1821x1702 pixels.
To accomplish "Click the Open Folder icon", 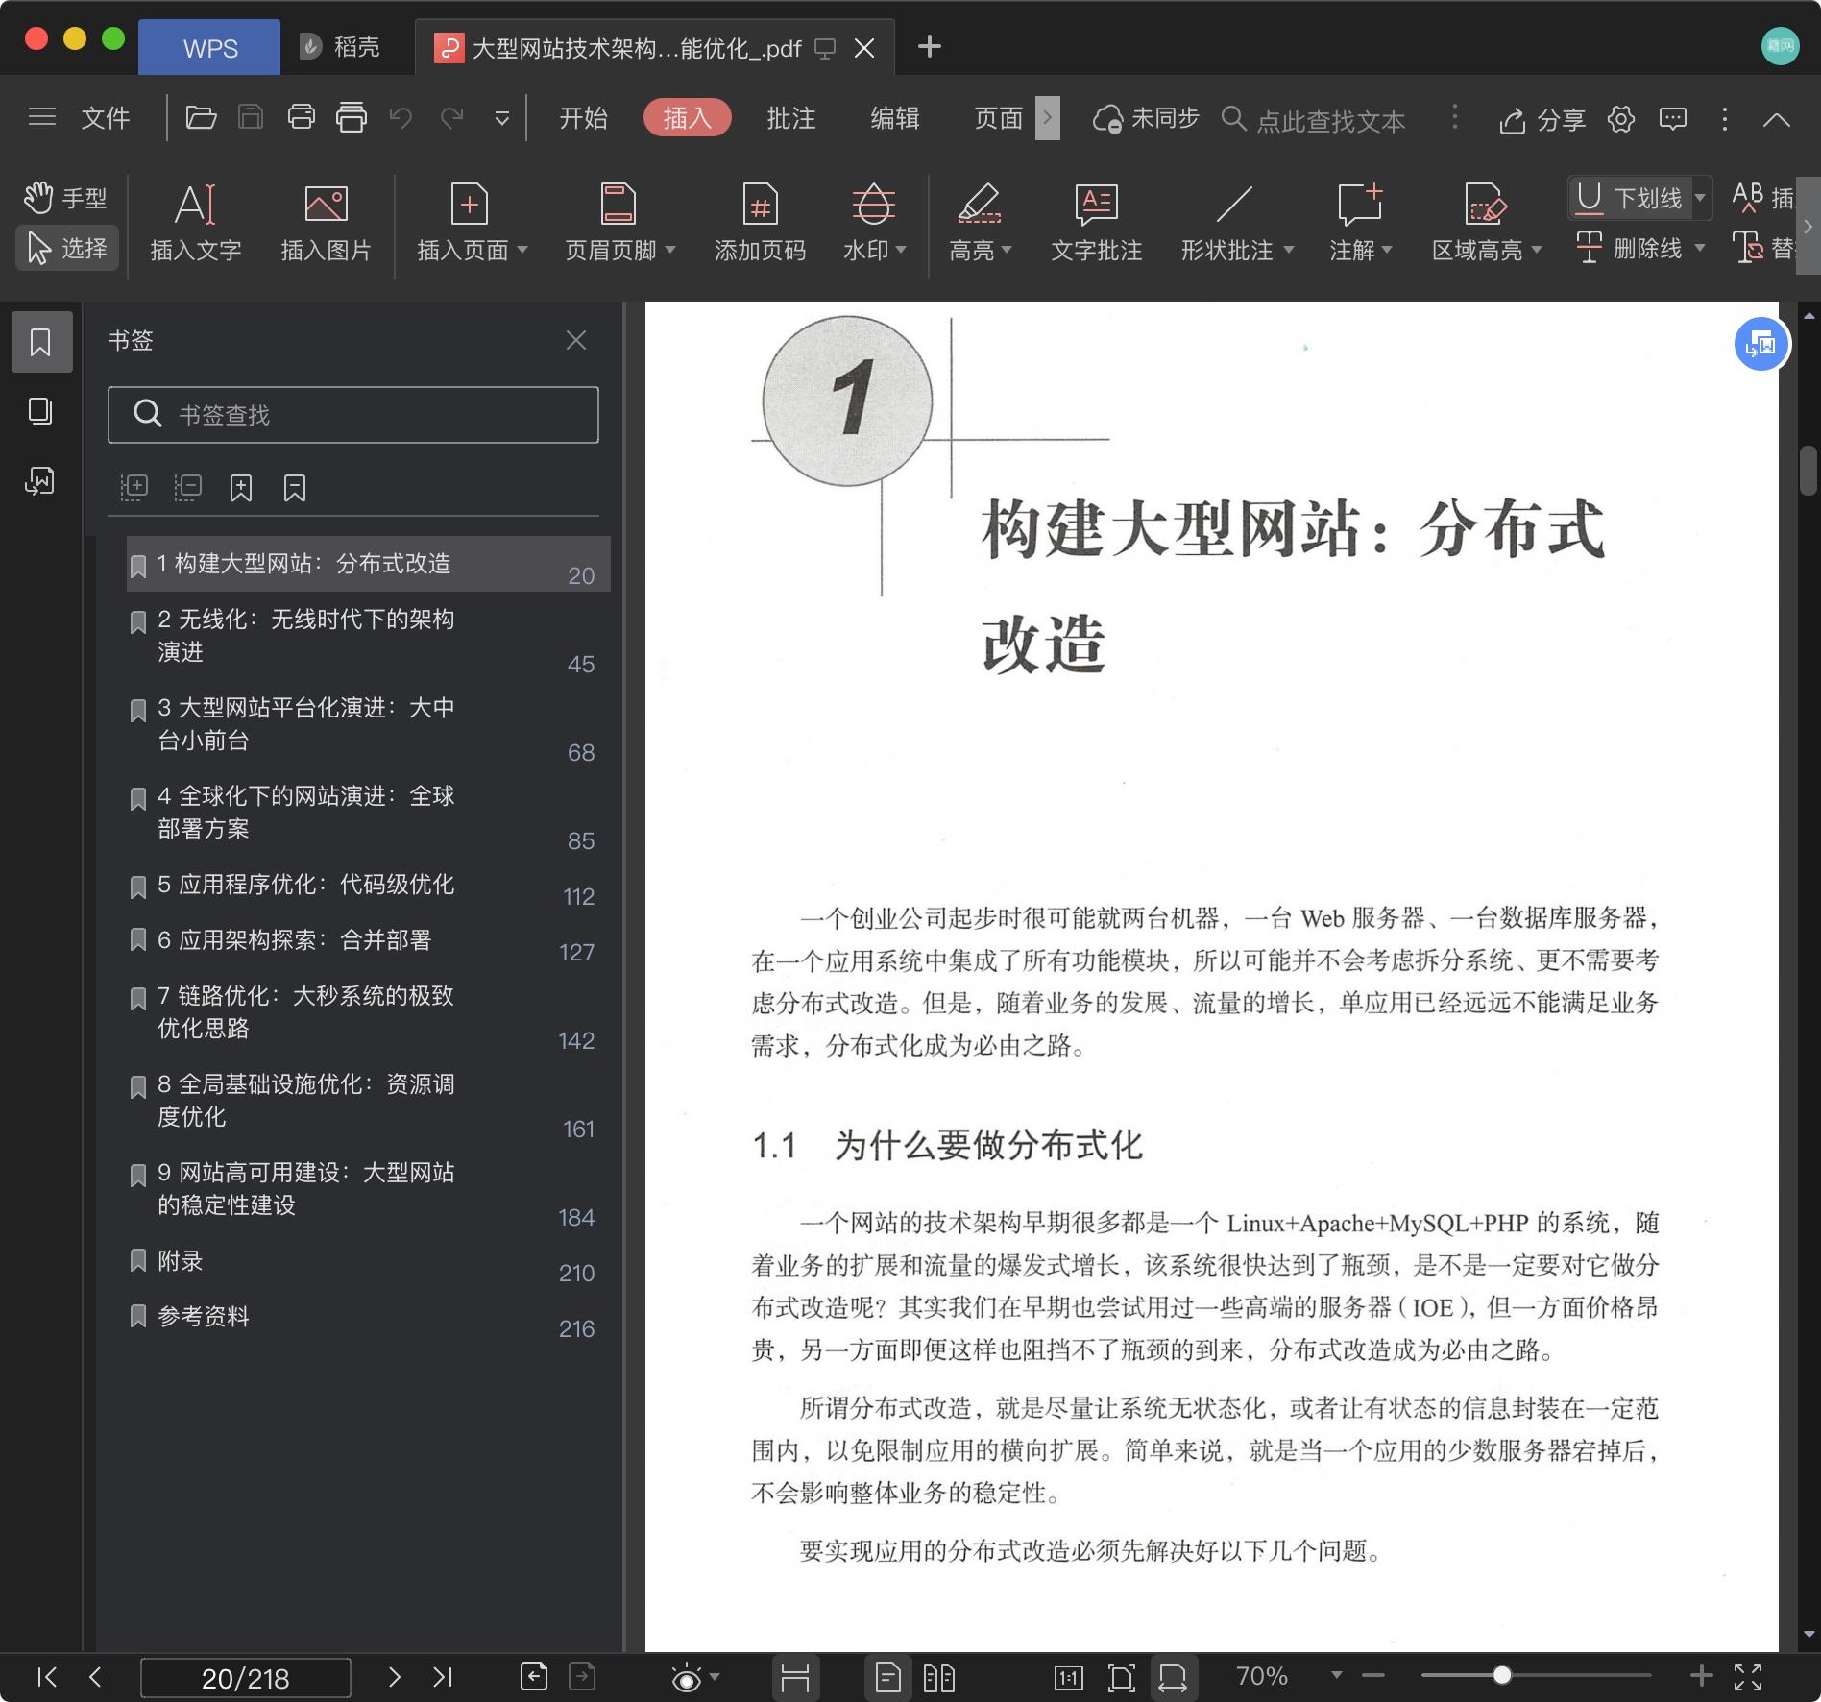I will 201,118.
